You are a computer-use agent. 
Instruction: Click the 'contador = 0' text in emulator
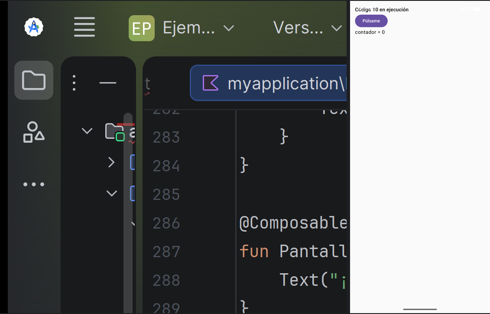(370, 32)
